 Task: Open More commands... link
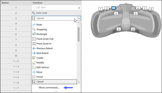click(49, 88)
